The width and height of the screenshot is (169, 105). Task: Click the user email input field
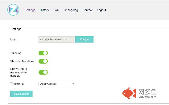point(56,39)
